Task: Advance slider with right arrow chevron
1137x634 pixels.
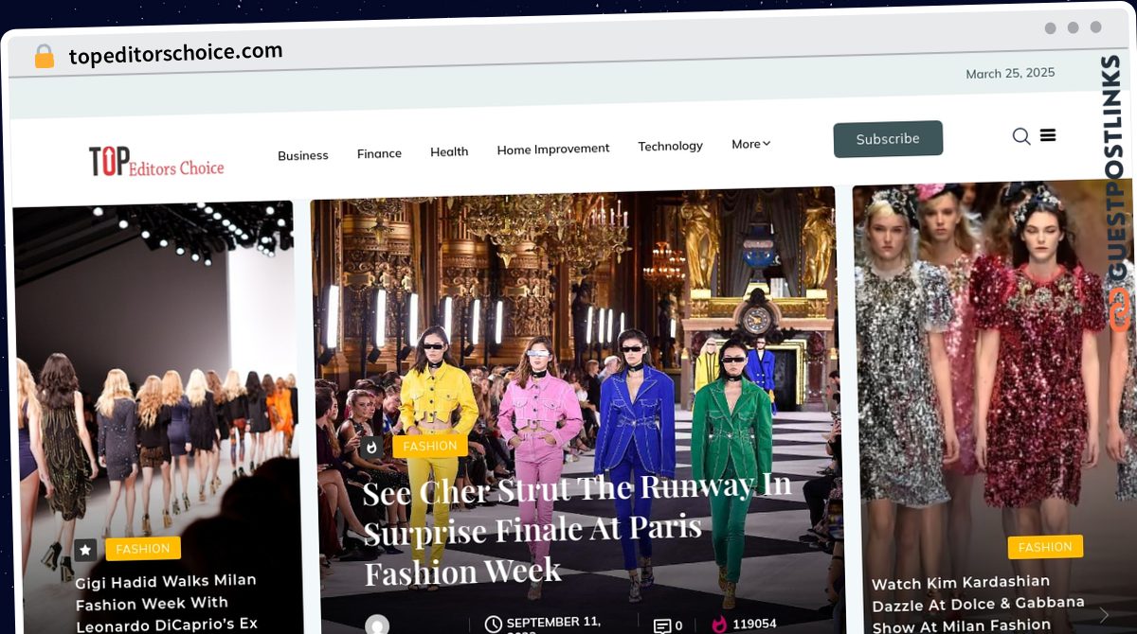Action: 1104,614
